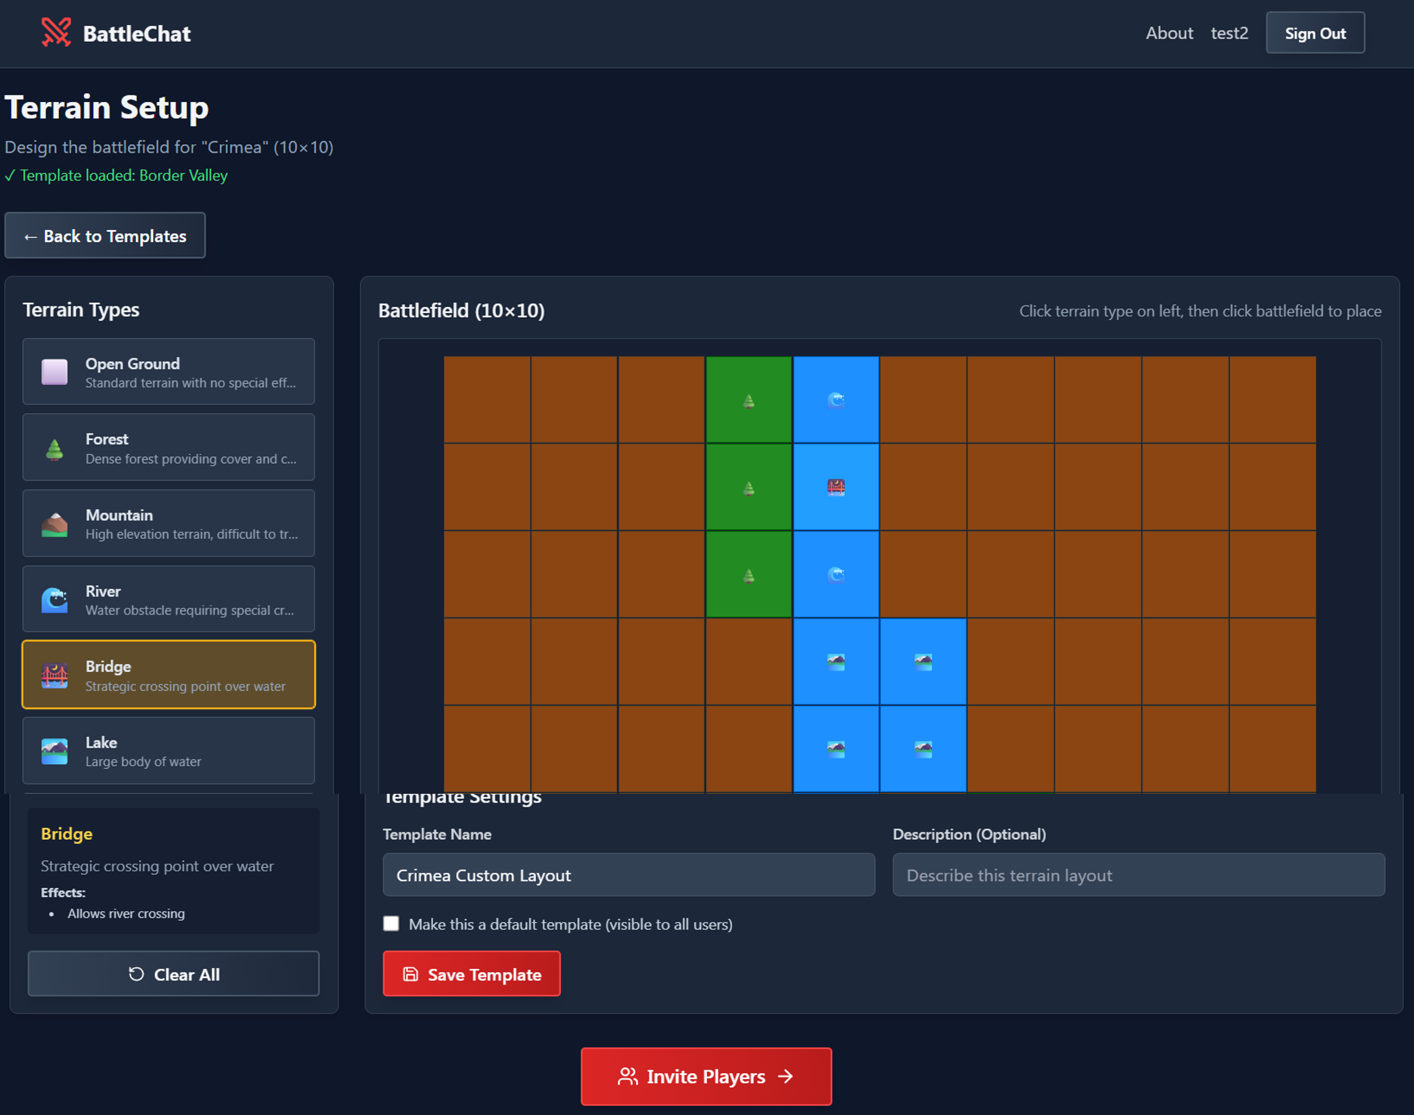Choose the River wave icon

[55, 600]
